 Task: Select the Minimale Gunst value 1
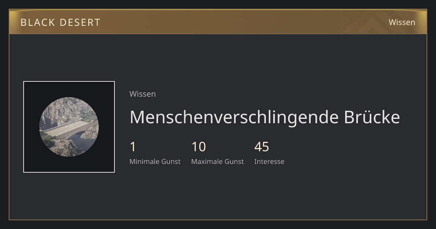(133, 147)
